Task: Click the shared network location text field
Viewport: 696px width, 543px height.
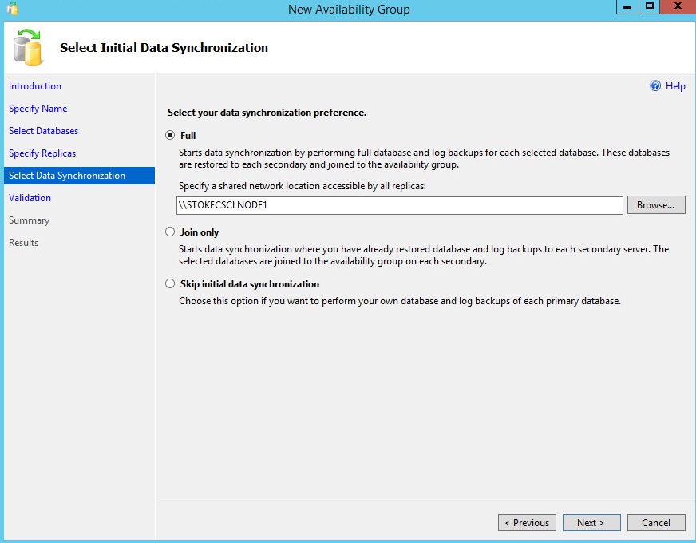Action: (399, 205)
